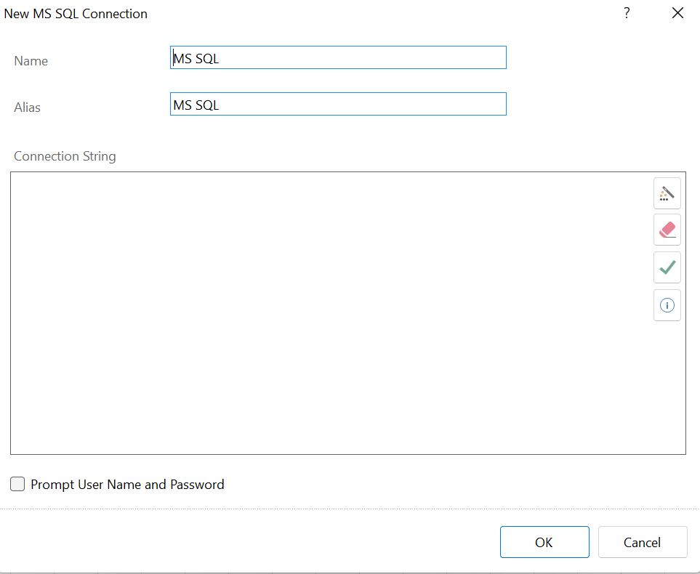Click the Connection String label
Viewport: 700px width, 574px height.
(65, 156)
